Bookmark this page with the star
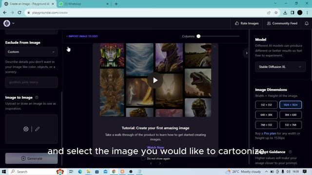The width and height of the screenshot is (312, 175). pyautogui.click(x=276, y=13)
